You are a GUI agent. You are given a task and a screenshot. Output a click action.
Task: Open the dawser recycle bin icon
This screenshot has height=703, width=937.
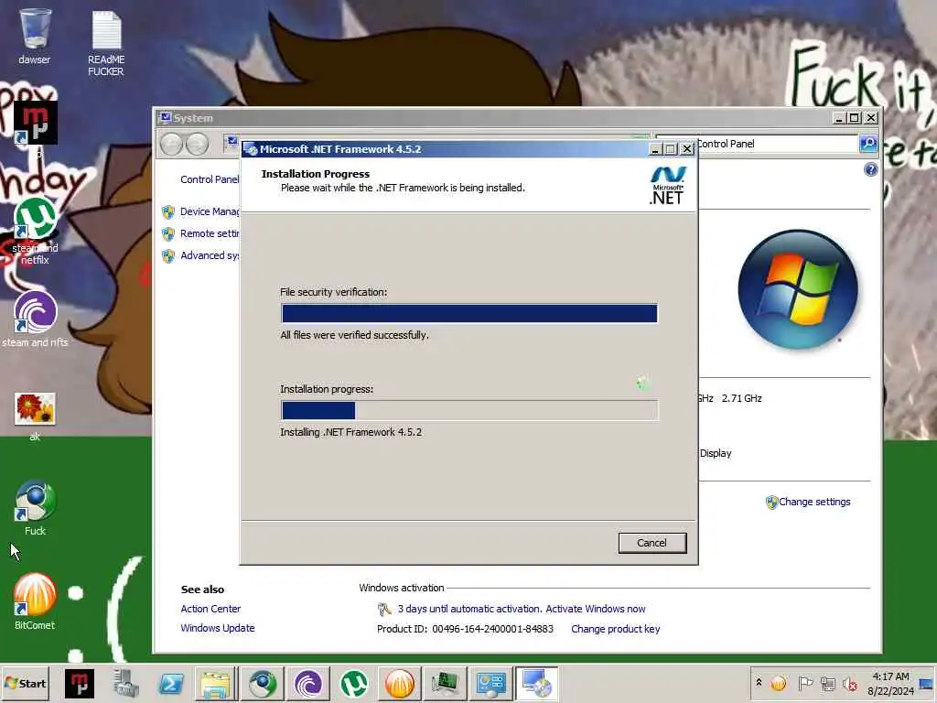[x=35, y=36]
